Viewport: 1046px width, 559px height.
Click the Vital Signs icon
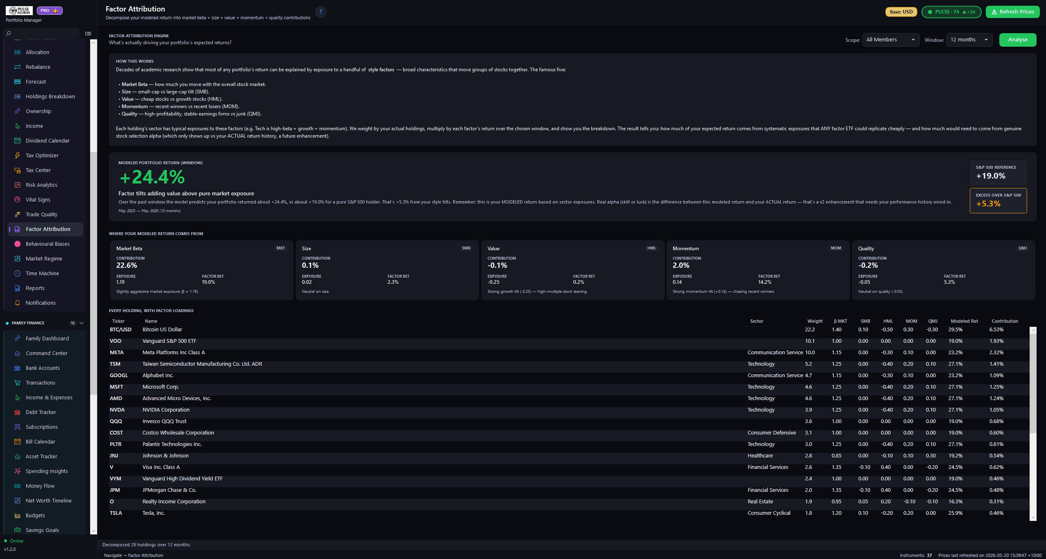point(17,199)
